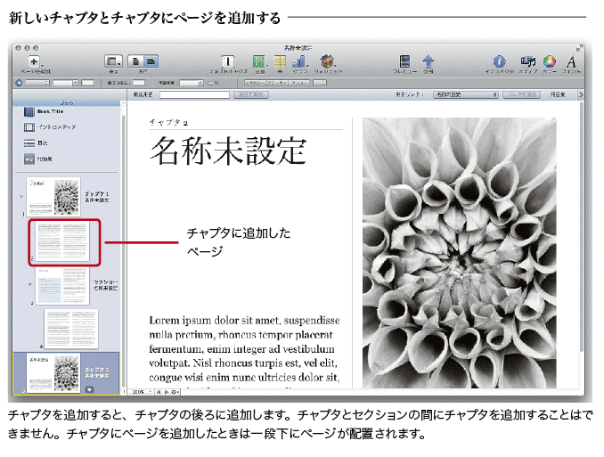Open the index link 名称未設定 dropdown

point(466,94)
